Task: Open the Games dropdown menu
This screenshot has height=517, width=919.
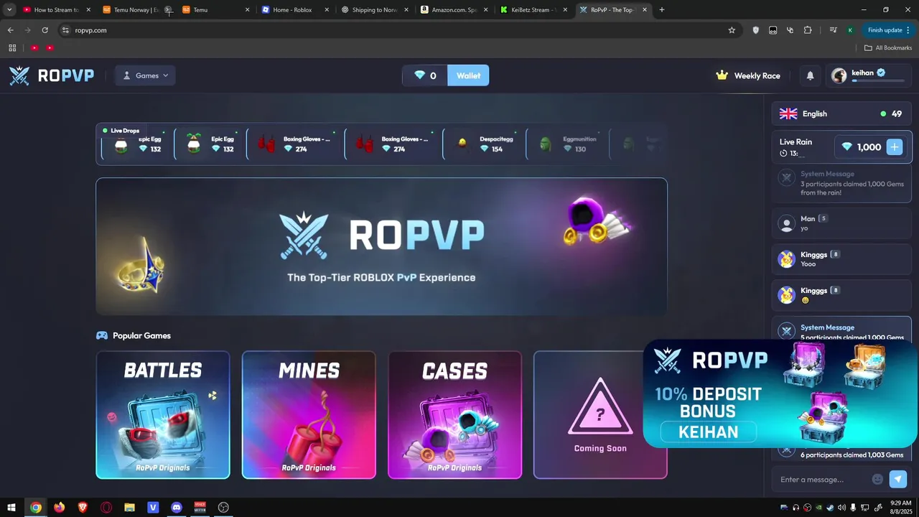Action: point(146,75)
